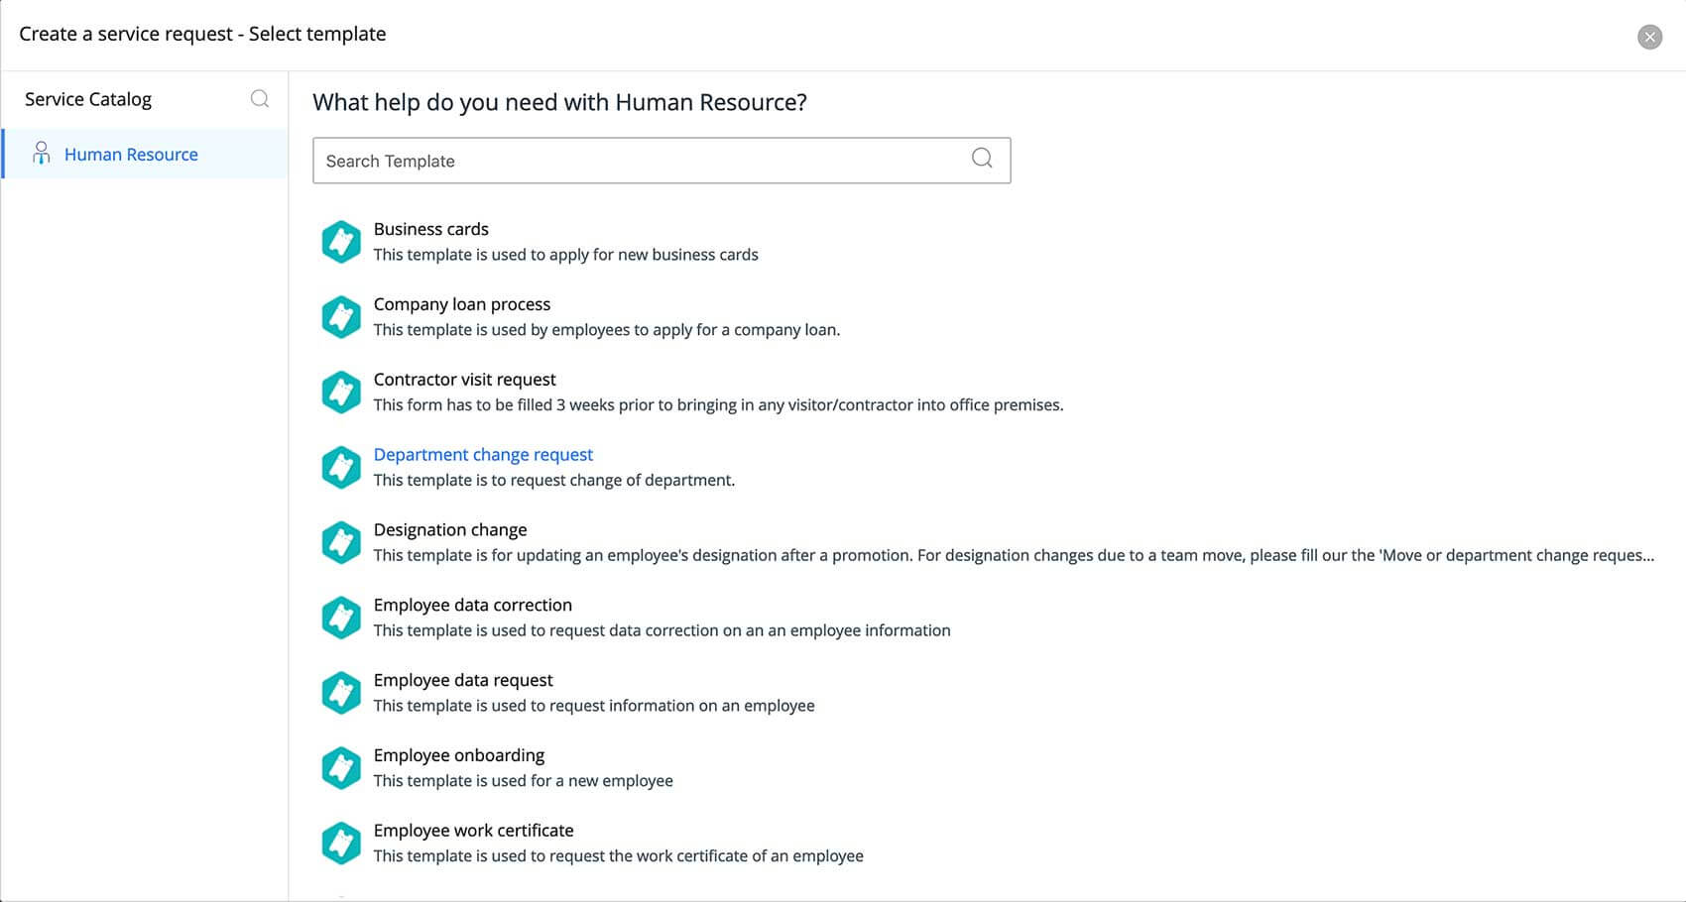1686x902 pixels.
Task: Choose the Company loan process template
Action: point(461,304)
